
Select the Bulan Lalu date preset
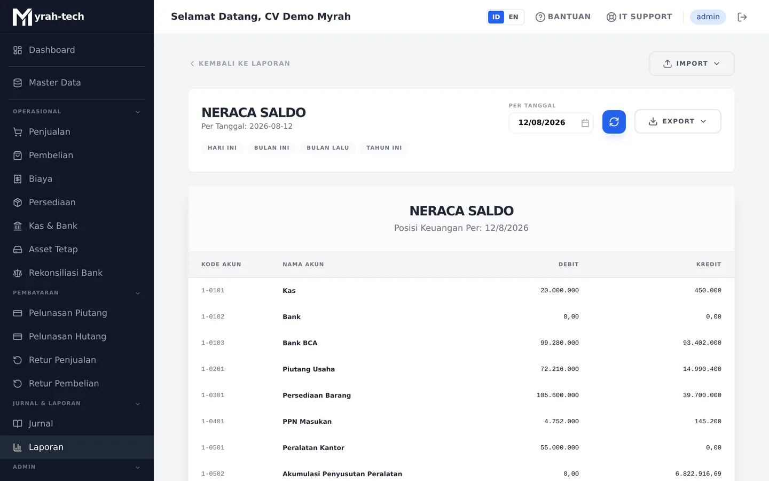coord(328,148)
